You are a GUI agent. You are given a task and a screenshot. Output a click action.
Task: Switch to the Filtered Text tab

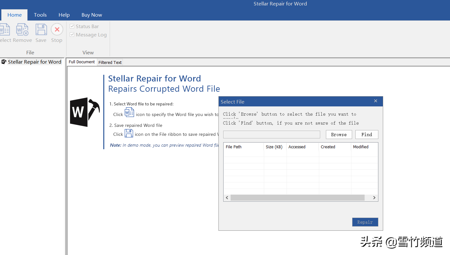pyautogui.click(x=110, y=62)
